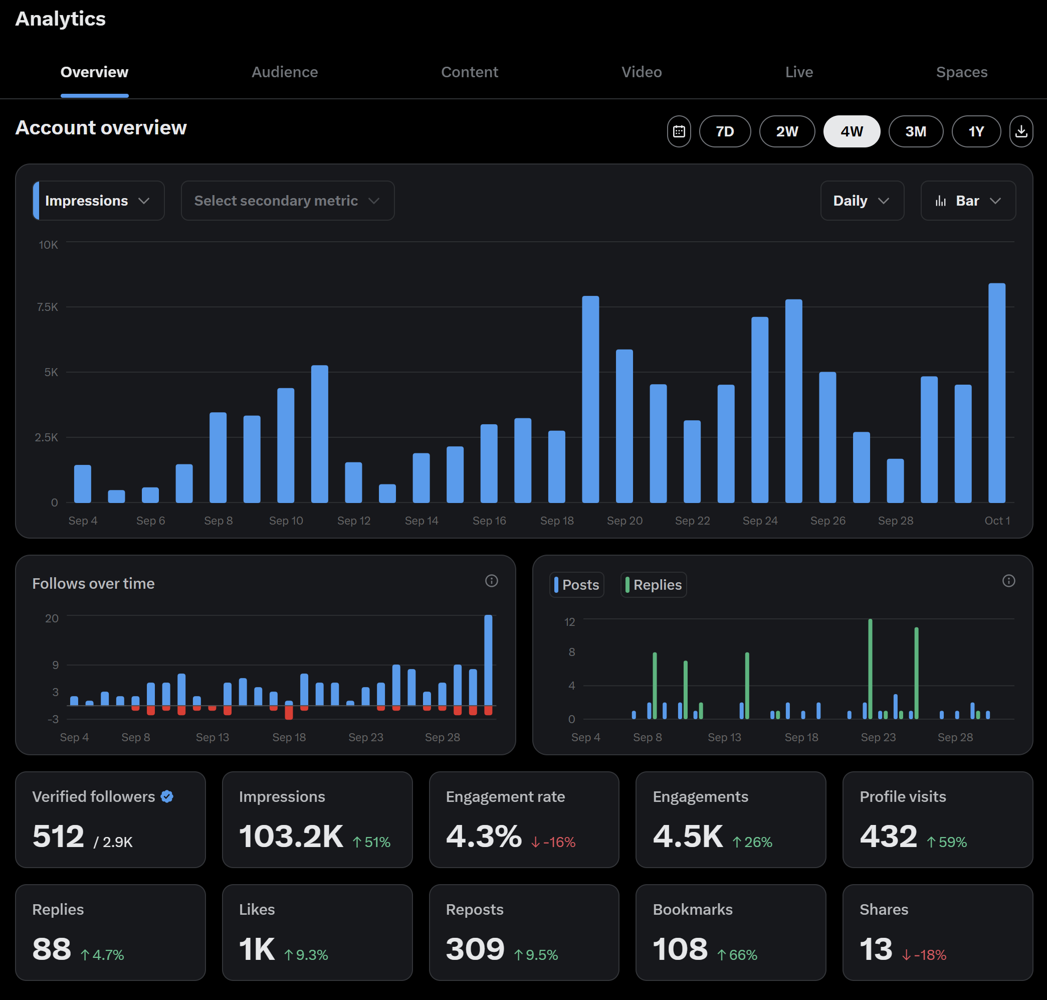Click the Oct 1 impressions bar
The width and height of the screenshot is (1047, 1000).
996,393
